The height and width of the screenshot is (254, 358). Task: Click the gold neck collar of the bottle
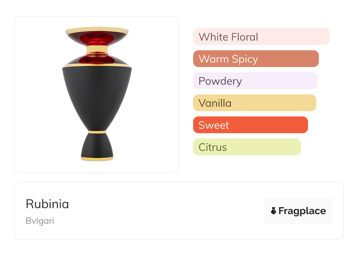pyautogui.click(x=97, y=49)
